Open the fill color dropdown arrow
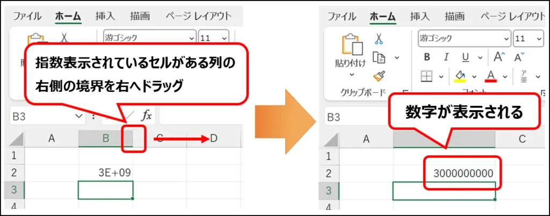This screenshot has height=216, width=550. click(474, 76)
